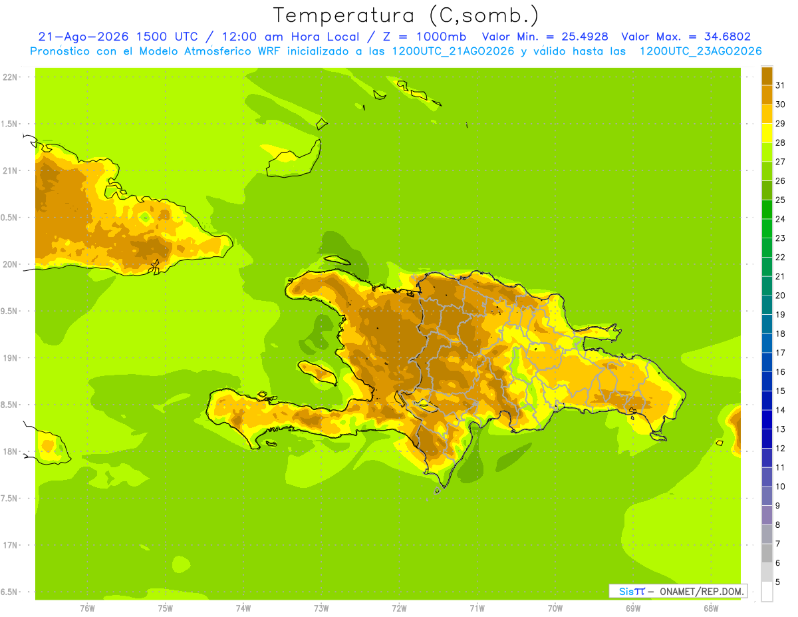
Task: Click the '72W' longitude axis label
Action: pyautogui.click(x=399, y=608)
